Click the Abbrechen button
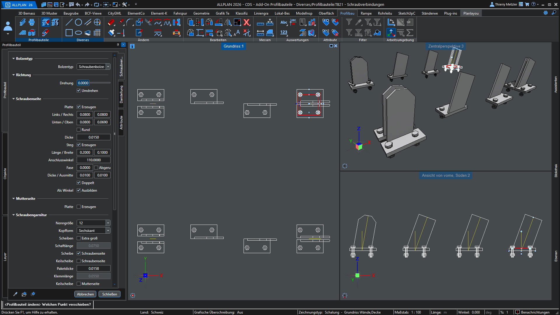Viewport: 560px width, 315px height. click(x=85, y=294)
